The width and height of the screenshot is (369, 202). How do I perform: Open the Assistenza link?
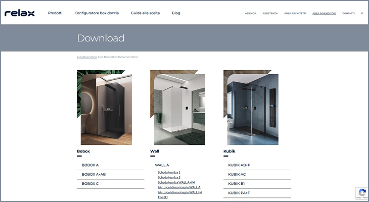(x=270, y=14)
